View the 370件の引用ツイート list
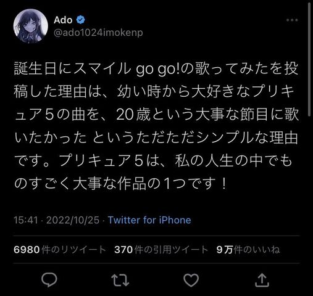 click(x=161, y=250)
